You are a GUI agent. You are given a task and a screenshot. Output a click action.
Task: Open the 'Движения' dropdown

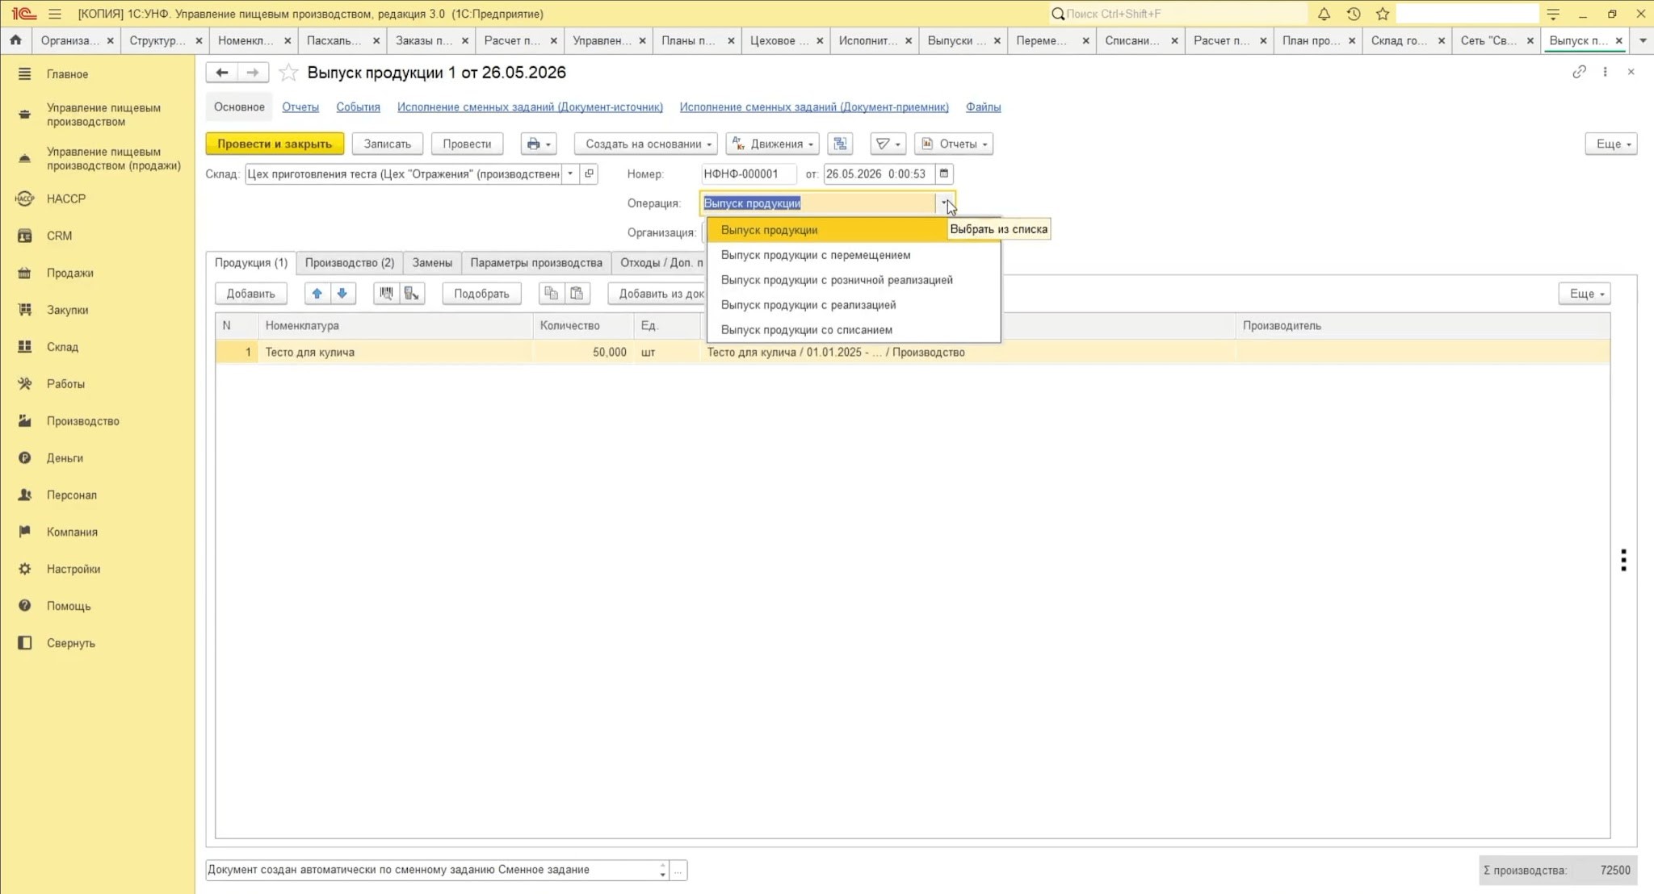pyautogui.click(x=773, y=144)
